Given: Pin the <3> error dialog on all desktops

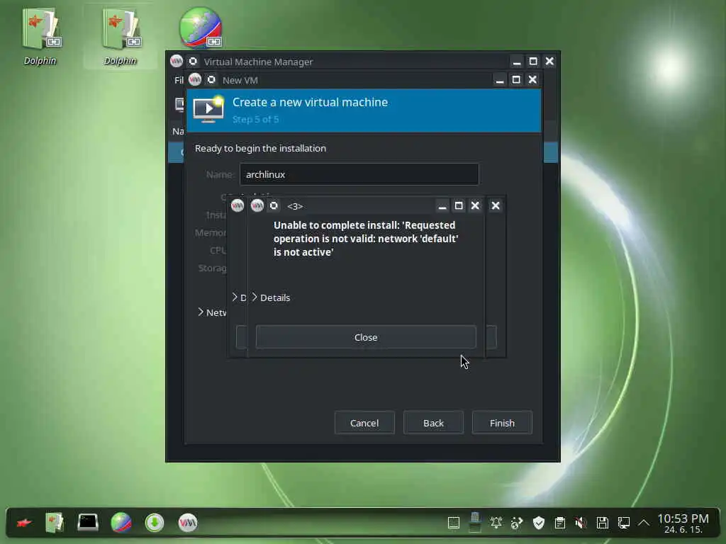Looking at the screenshot, I should click(x=274, y=205).
